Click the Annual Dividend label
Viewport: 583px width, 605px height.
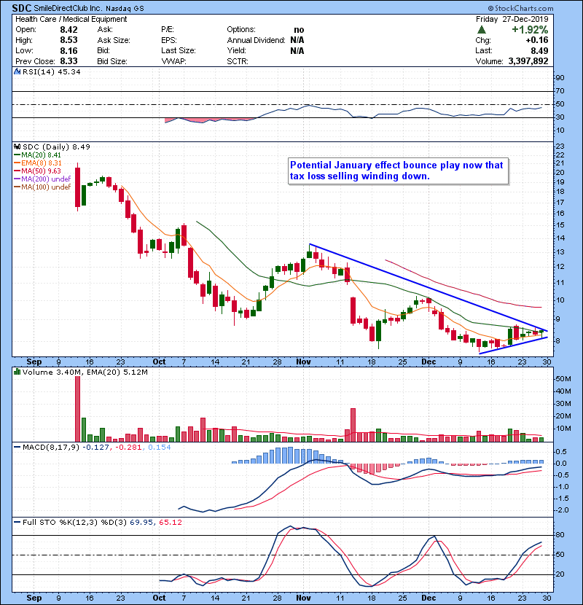257,40
